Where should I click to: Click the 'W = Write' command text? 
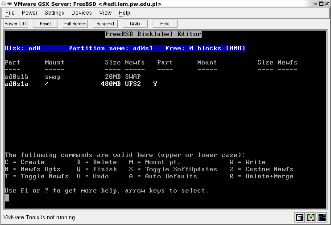(x=248, y=162)
